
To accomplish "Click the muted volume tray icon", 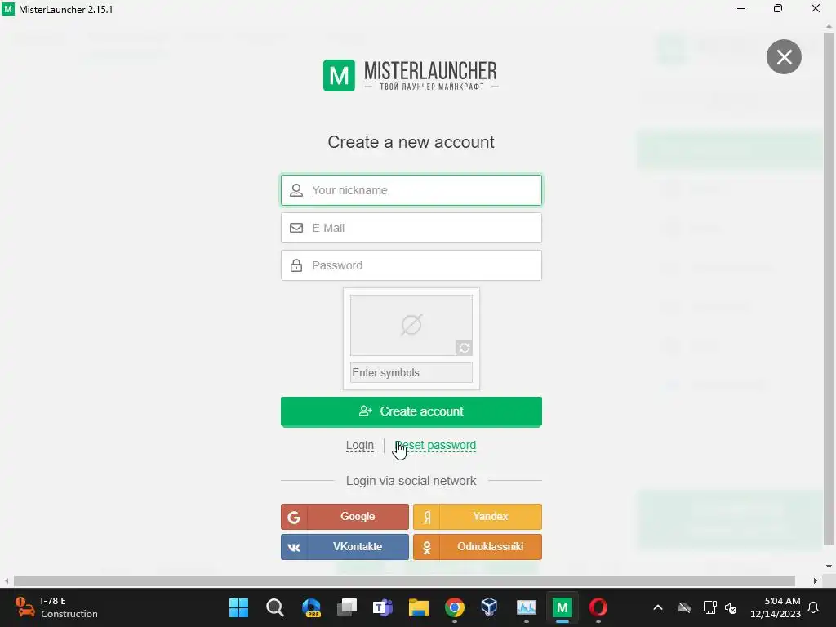I will click(731, 607).
